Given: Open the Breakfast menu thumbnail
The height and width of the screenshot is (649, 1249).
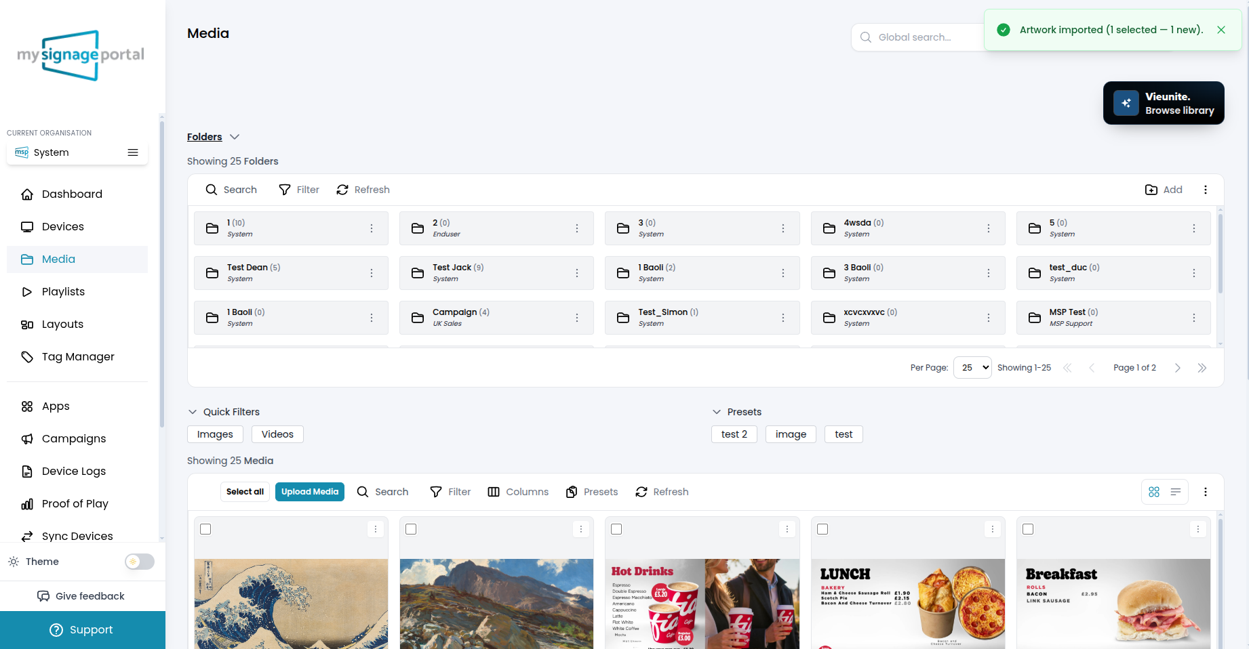Looking at the screenshot, I should [1113, 604].
